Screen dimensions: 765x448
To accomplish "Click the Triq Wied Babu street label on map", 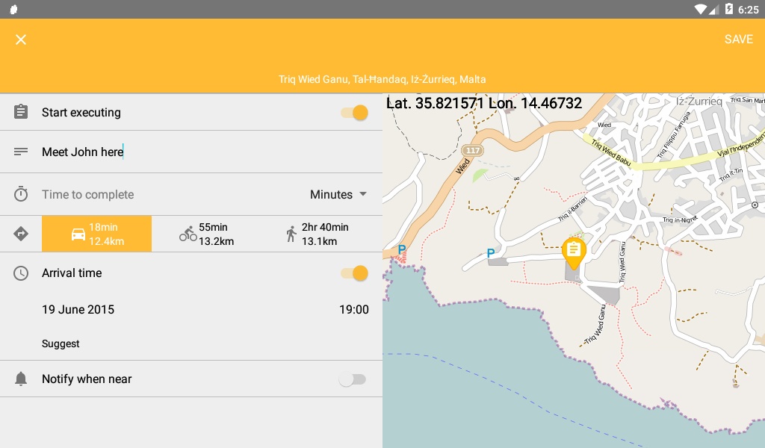I will [611, 152].
